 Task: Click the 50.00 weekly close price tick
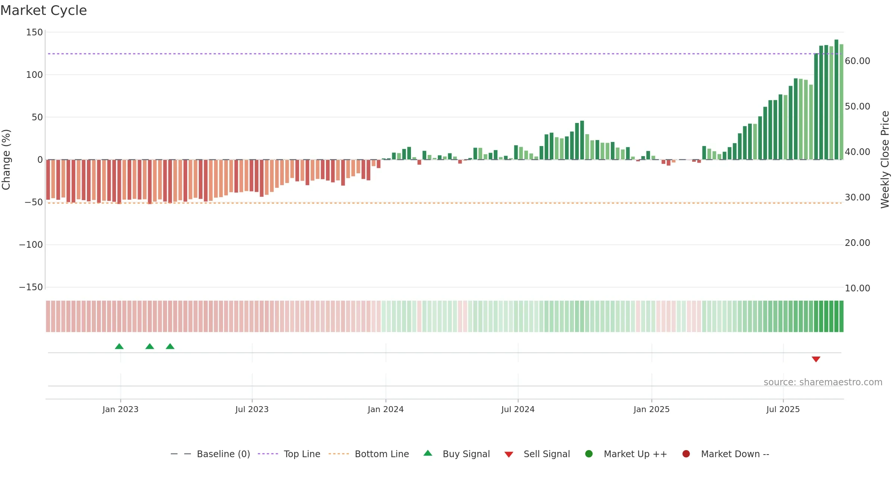pyautogui.click(x=857, y=107)
